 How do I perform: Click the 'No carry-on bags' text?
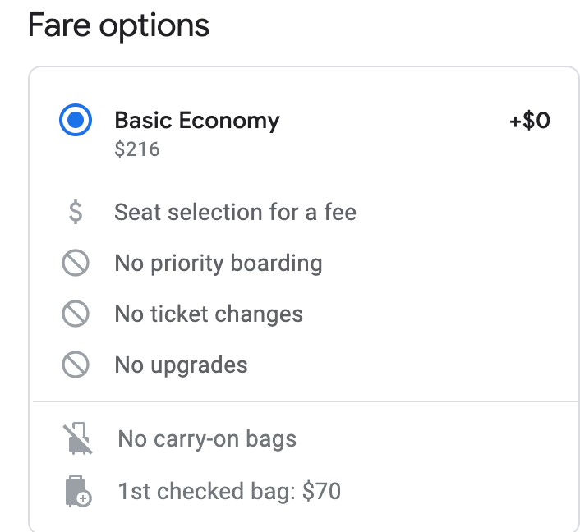pyautogui.click(x=207, y=439)
